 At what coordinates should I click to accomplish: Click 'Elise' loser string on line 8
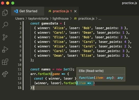click(86, 56)
